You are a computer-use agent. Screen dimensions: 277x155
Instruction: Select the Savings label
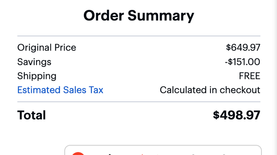(x=34, y=62)
